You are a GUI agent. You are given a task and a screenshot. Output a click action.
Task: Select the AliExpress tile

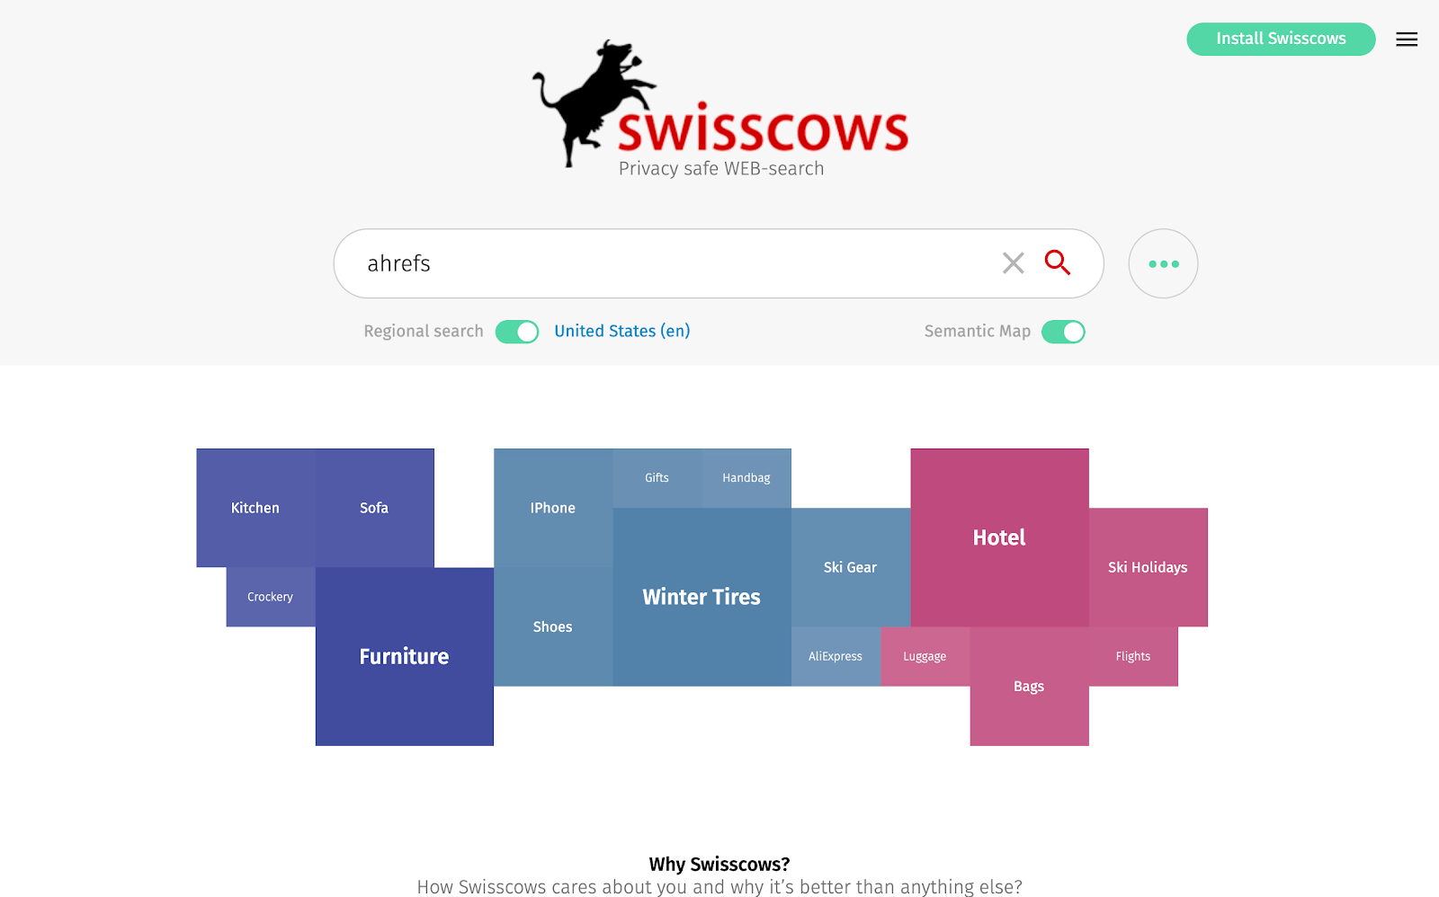point(836,656)
